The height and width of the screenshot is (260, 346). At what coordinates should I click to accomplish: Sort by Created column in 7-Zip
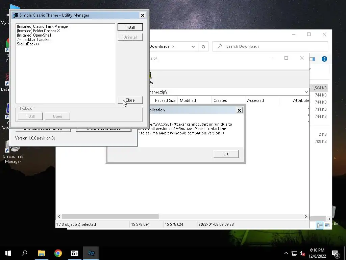coord(228,100)
